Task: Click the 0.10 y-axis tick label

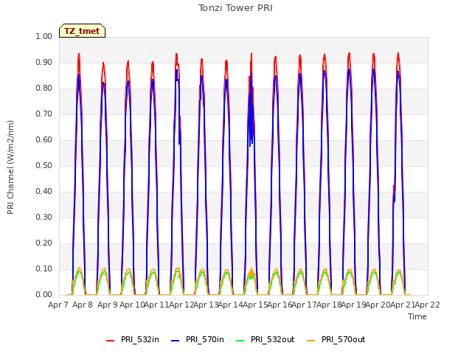Action: [x=44, y=268]
